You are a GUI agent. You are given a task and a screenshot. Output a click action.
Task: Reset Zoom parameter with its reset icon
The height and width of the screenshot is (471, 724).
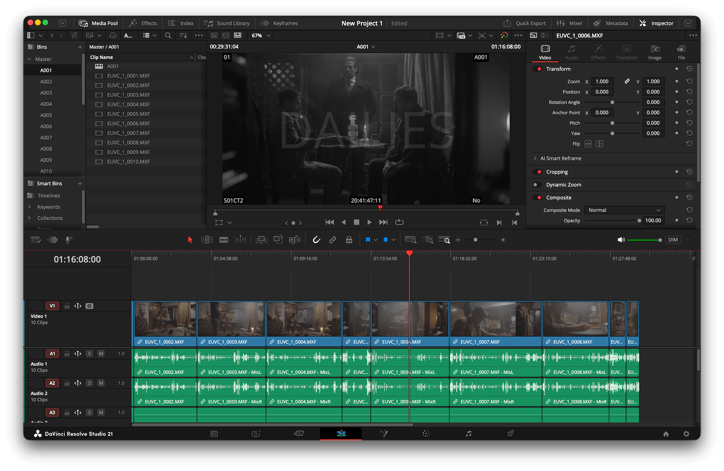689,81
